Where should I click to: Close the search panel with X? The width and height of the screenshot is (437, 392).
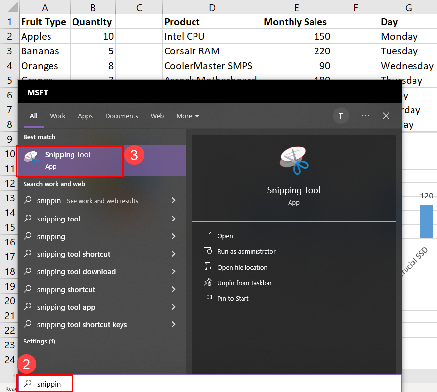(x=386, y=116)
